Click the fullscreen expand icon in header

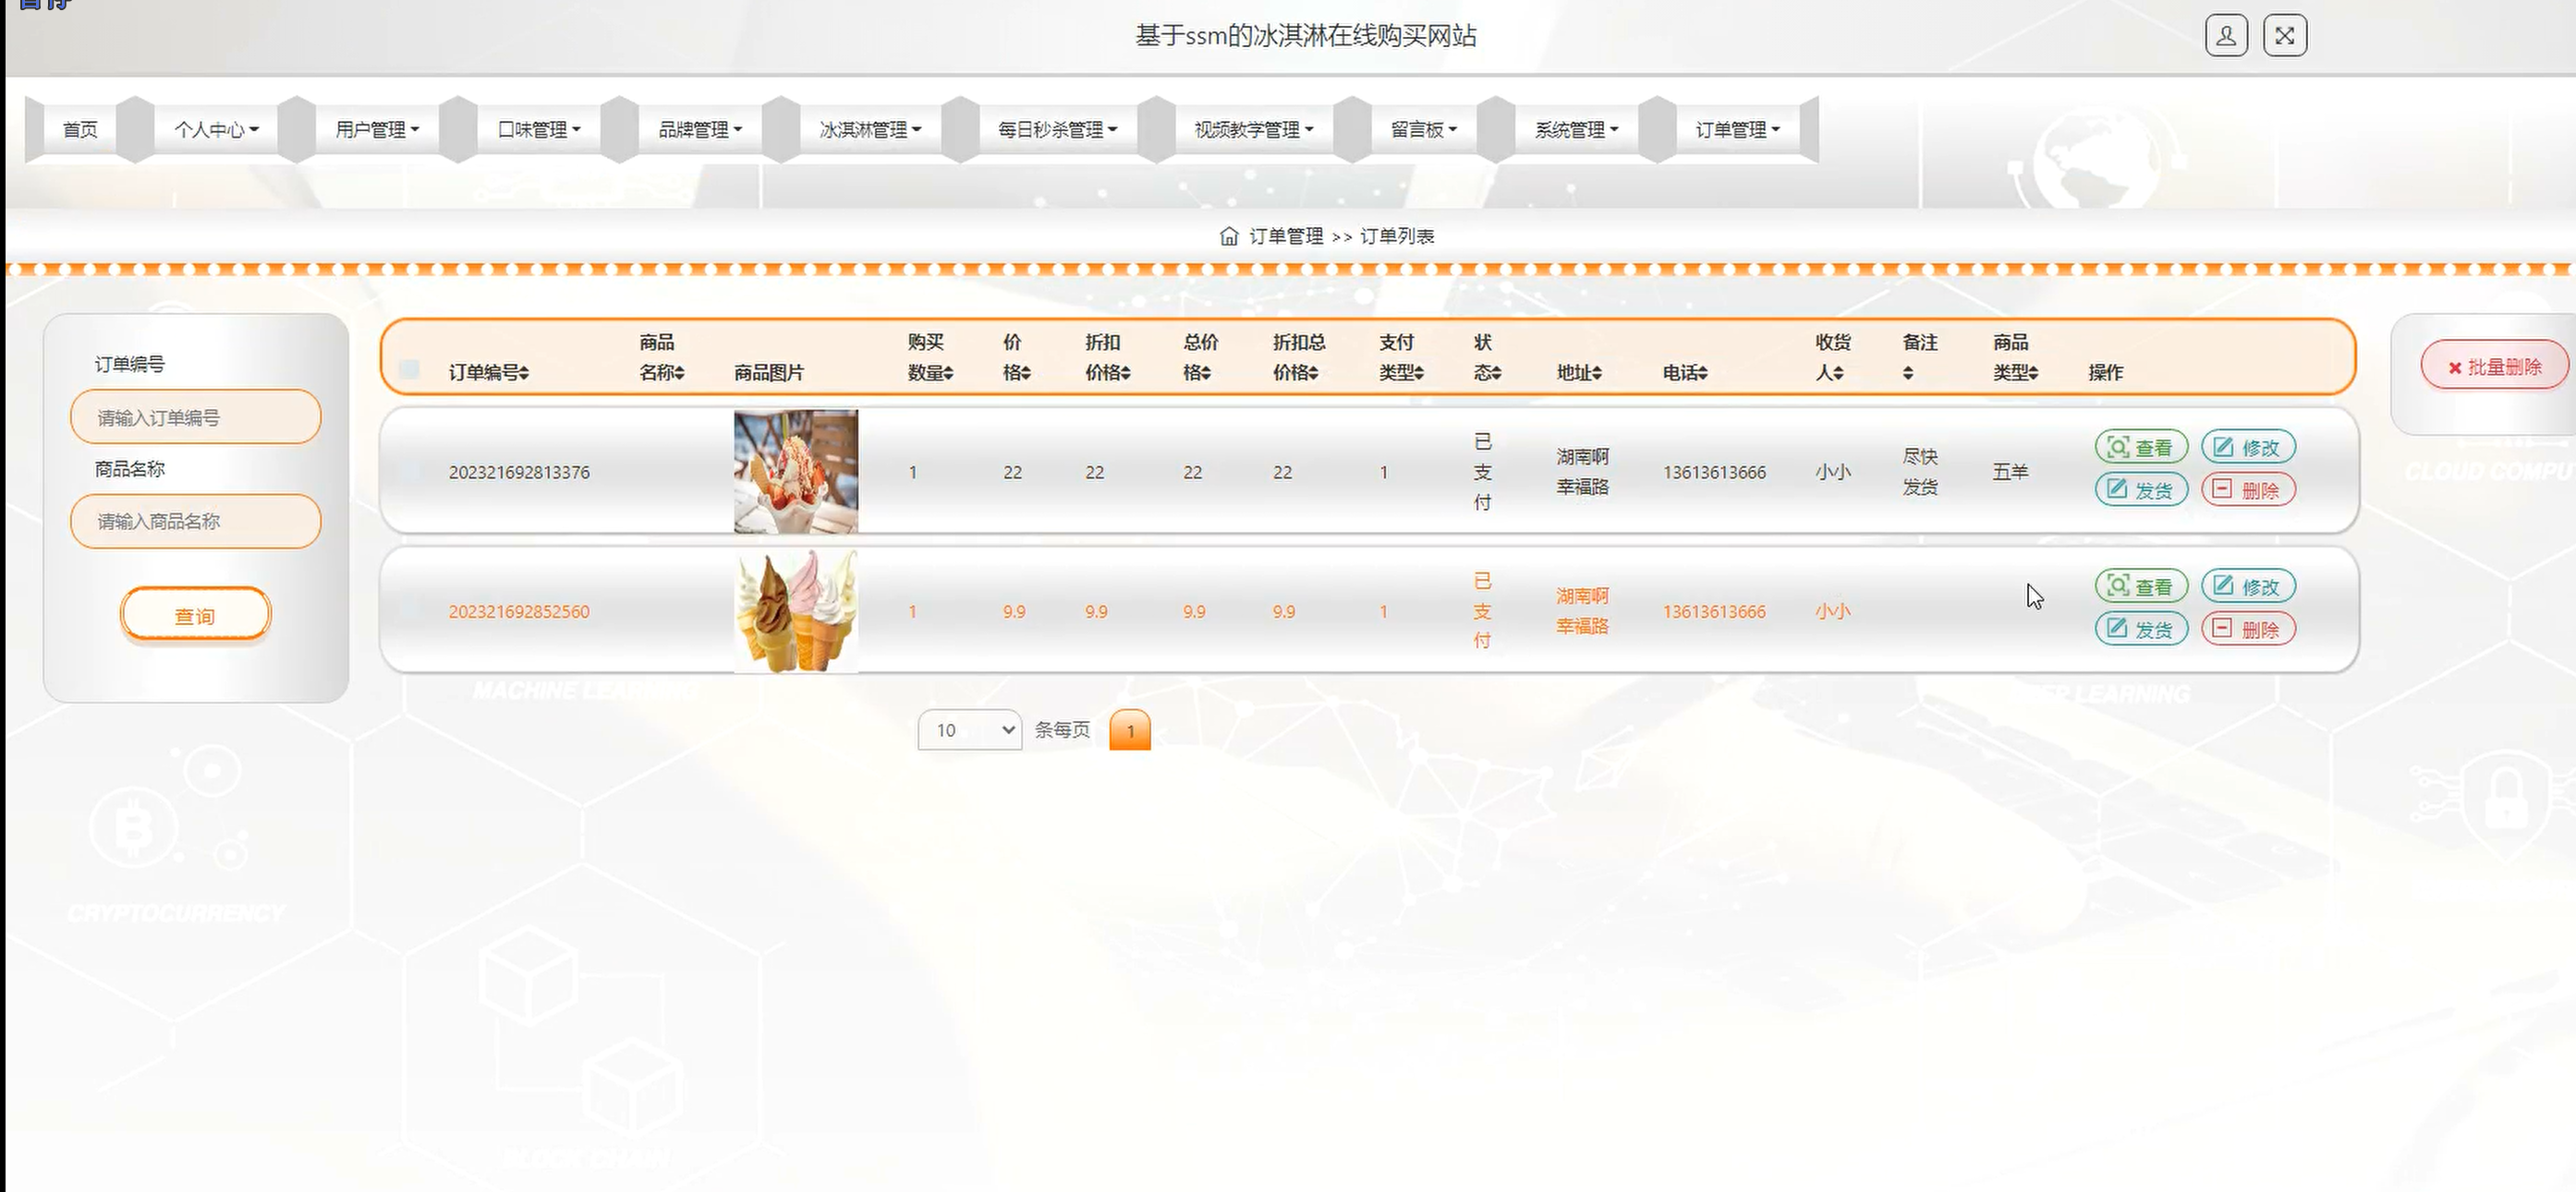tap(2284, 36)
